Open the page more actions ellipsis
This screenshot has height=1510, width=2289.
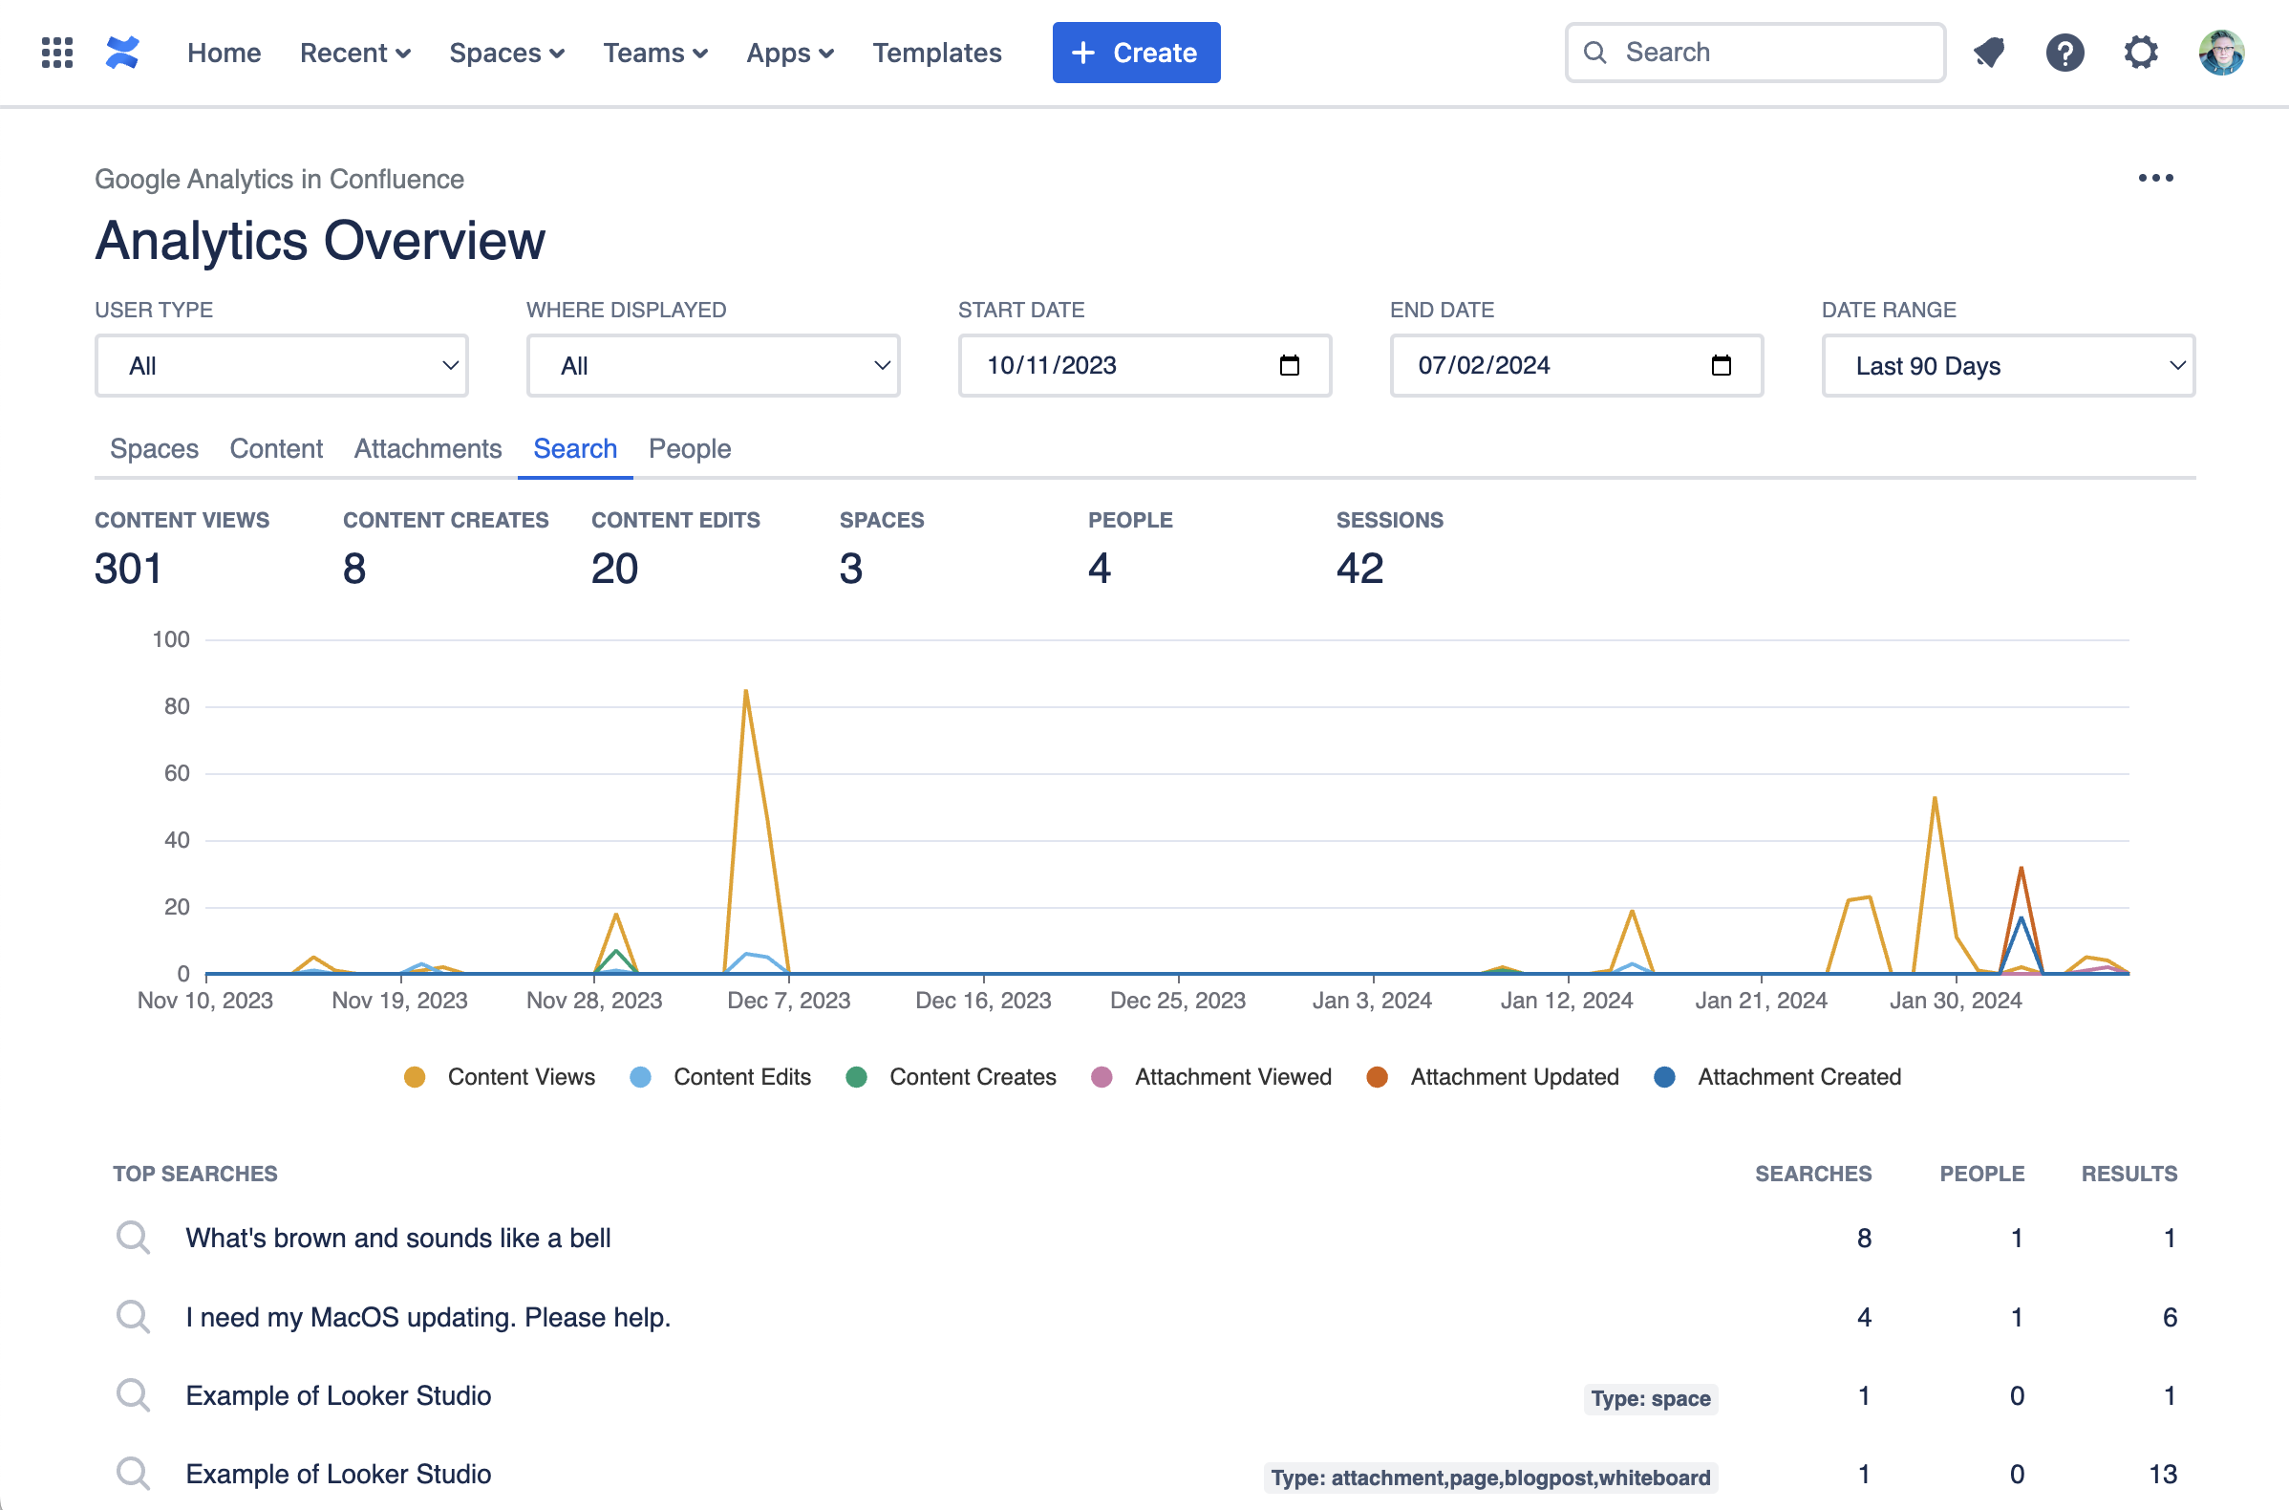pyautogui.click(x=2155, y=178)
